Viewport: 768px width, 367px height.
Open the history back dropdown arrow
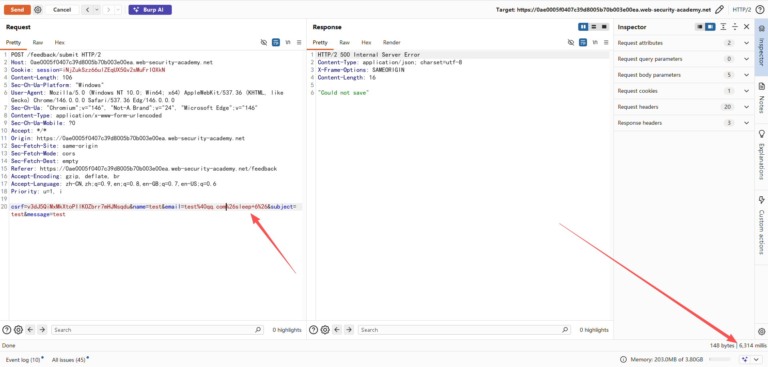pos(97,10)
